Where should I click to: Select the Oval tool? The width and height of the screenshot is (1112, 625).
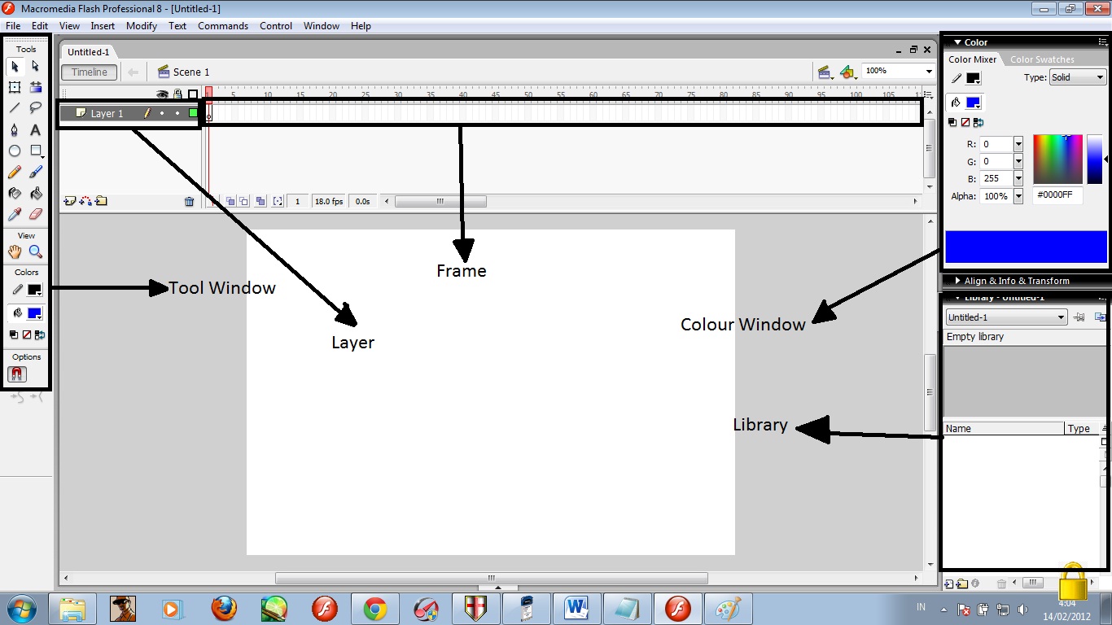click(14, 150)
